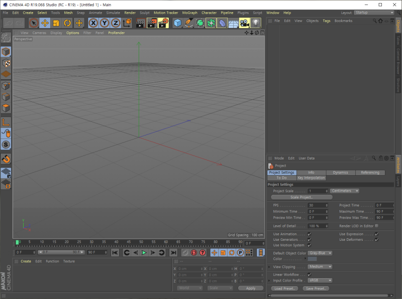Click the project Color swatch
The height and width of the screenshot is (299, 402).
[x=312, y=259]
